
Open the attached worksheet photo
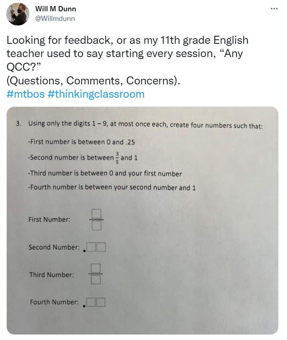click(x=143, y=220)
